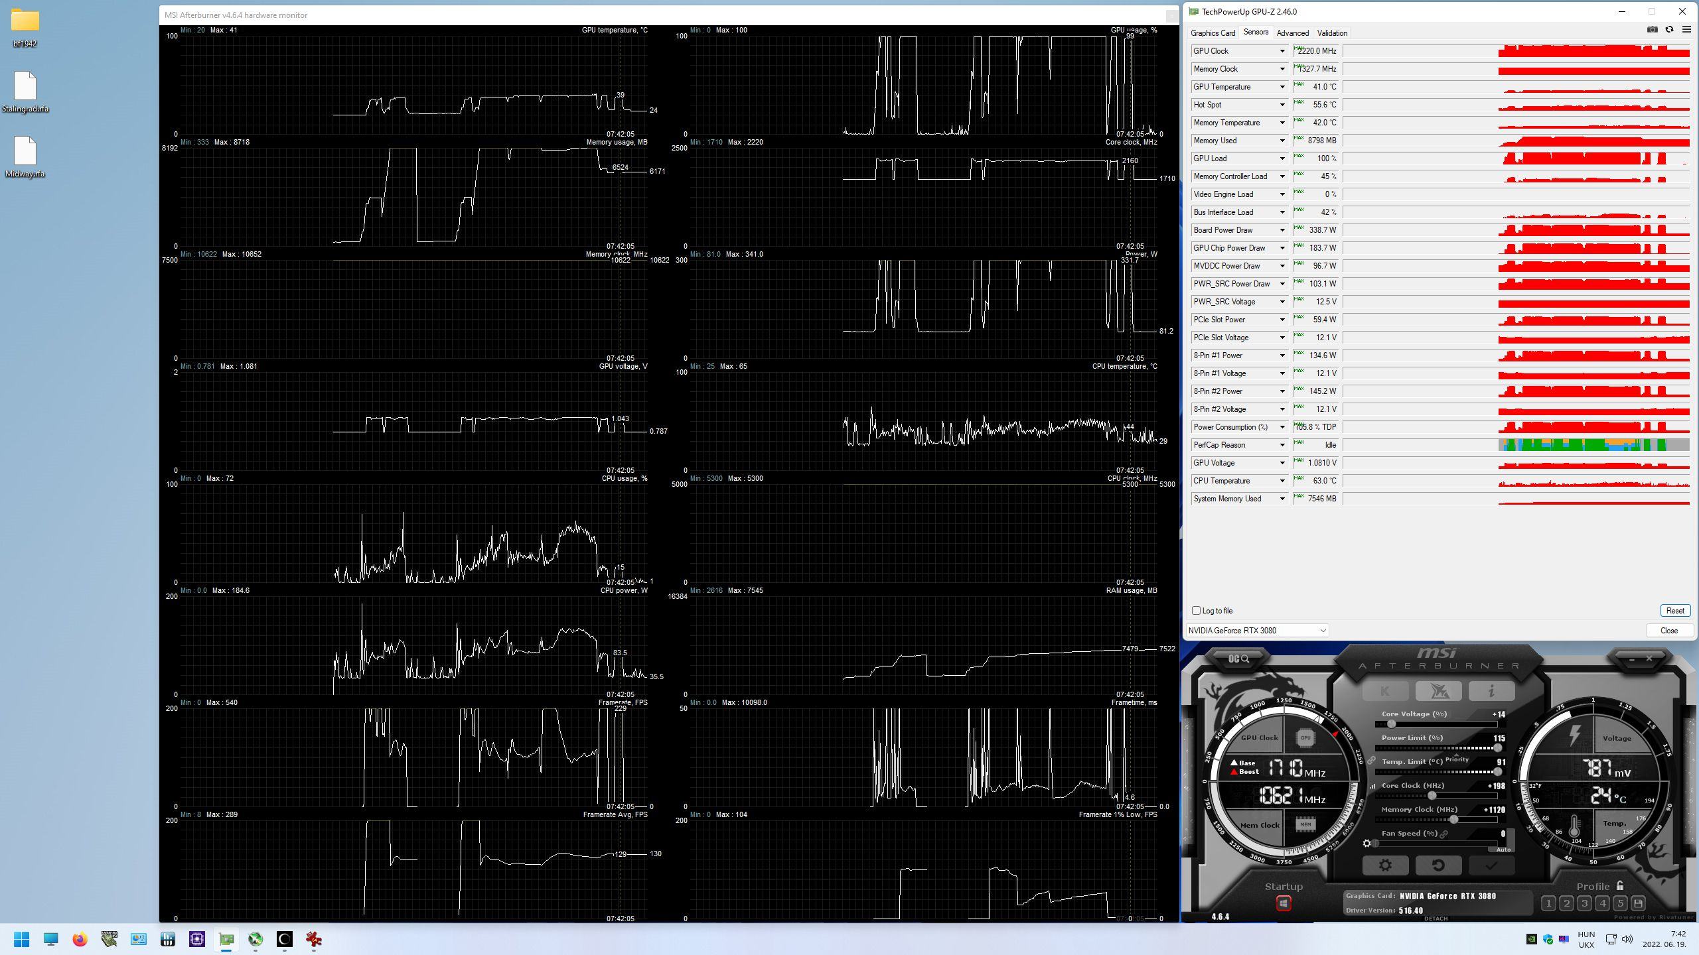Select profile slot 1 in Afterburner
Viewport: 1699px width, 955px height.
click(x=1548, y=903)
